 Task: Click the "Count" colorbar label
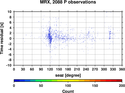pos(68,91)
